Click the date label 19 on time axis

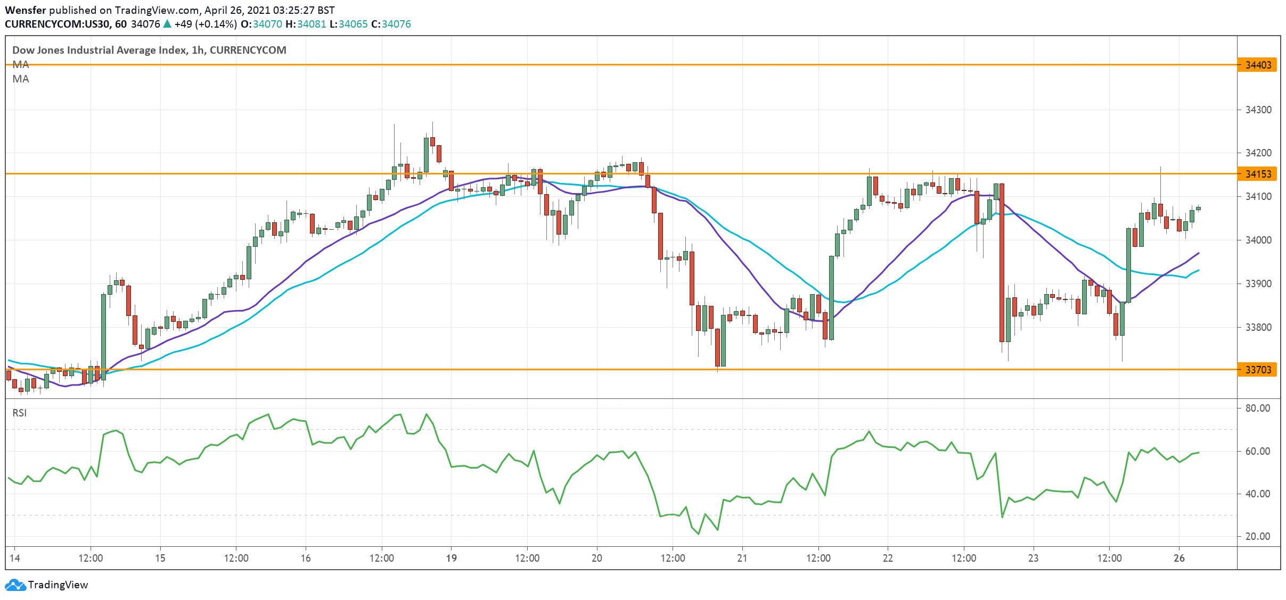click(x=451, y=558)
